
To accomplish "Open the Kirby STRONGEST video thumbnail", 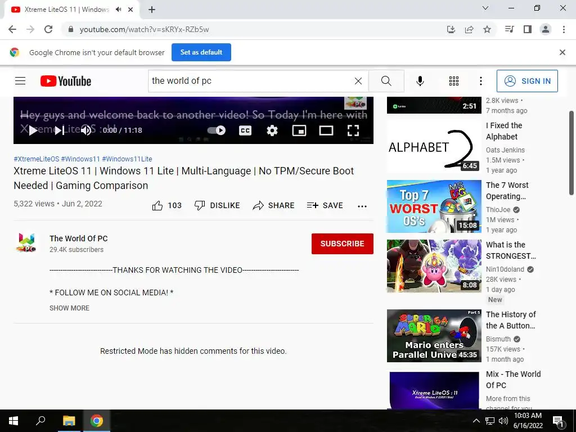I will (434, 266).
